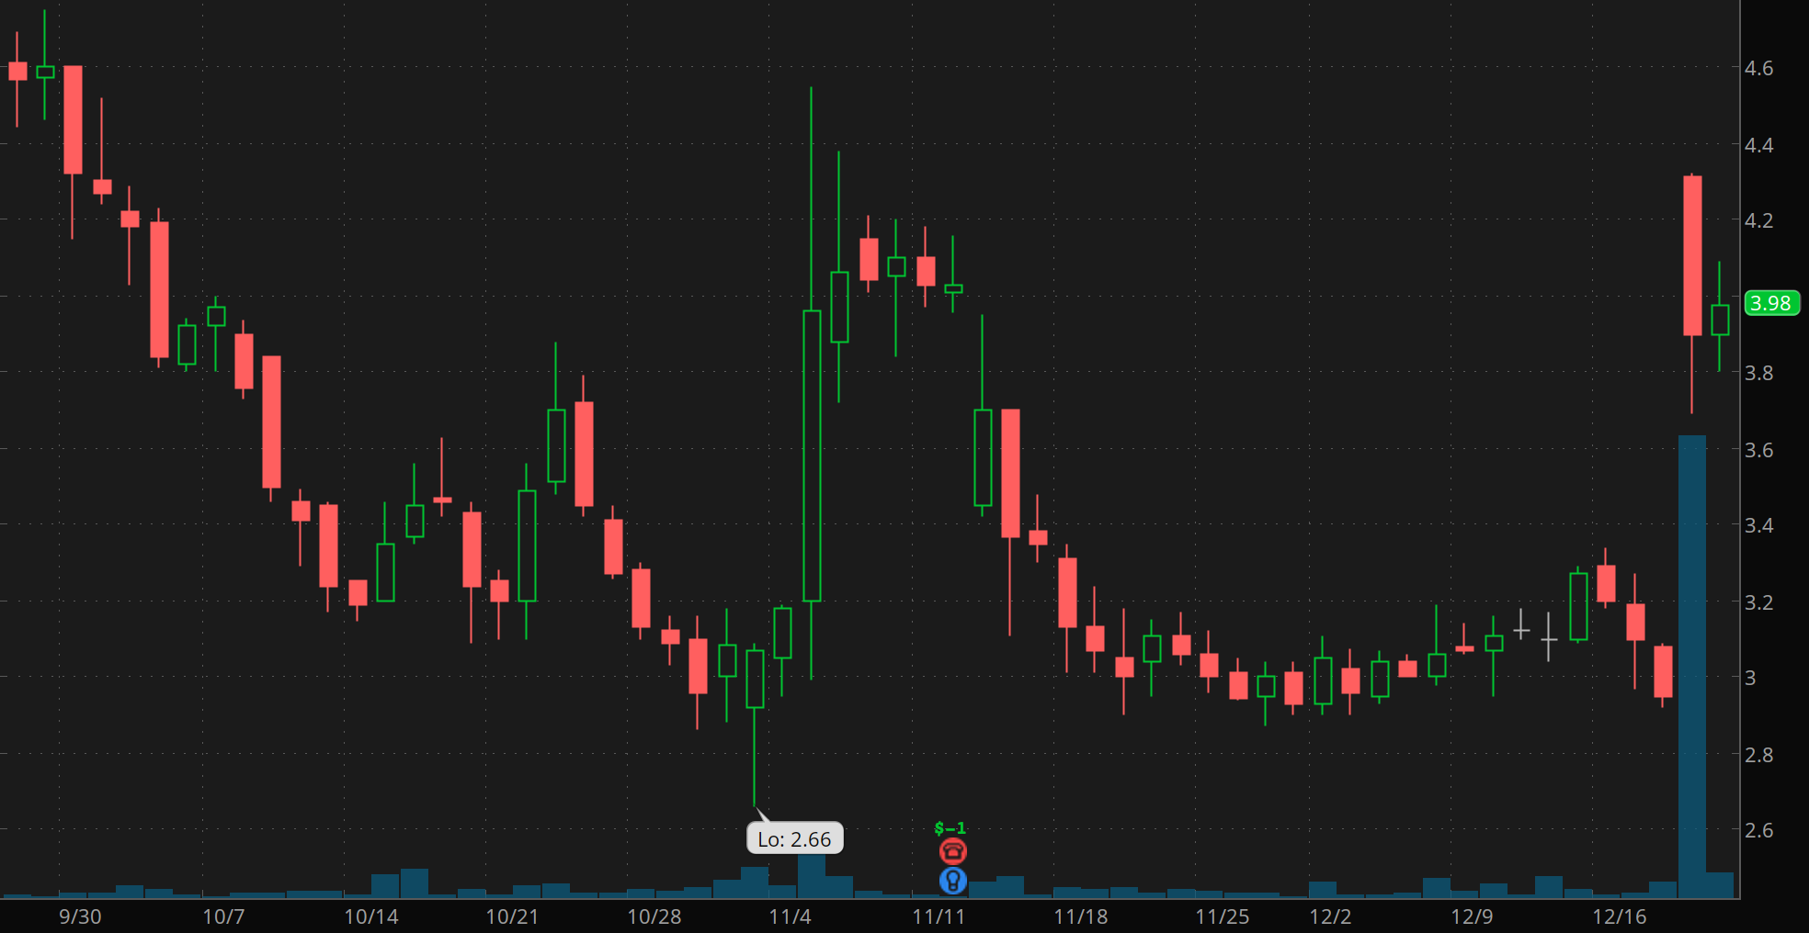Click the 11/4 date label
Viewport: 1809px width, 933px height.
791,916
